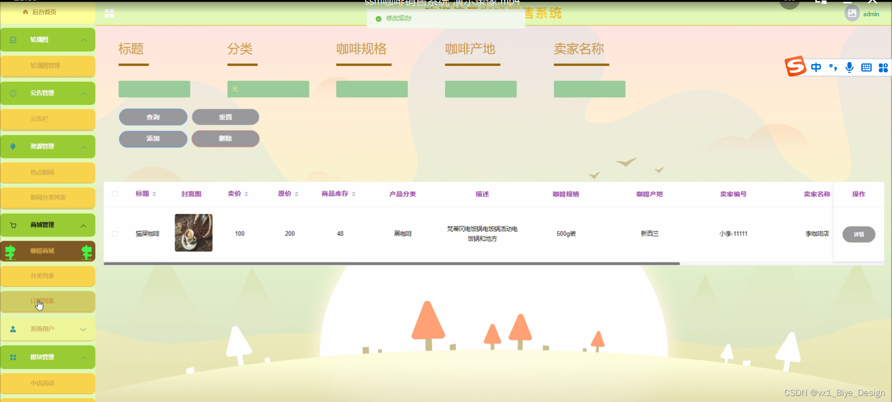This screenshot has height=402, width=892.
Task: Click the shopping cart icon in 商城管理
Action: pyautogui.click(x=13, y=225)
